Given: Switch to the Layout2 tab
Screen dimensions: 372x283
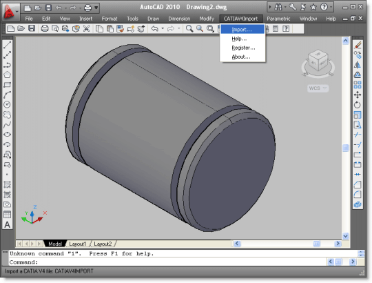Looking at the screenshot, I should click(x=103, y=244).
